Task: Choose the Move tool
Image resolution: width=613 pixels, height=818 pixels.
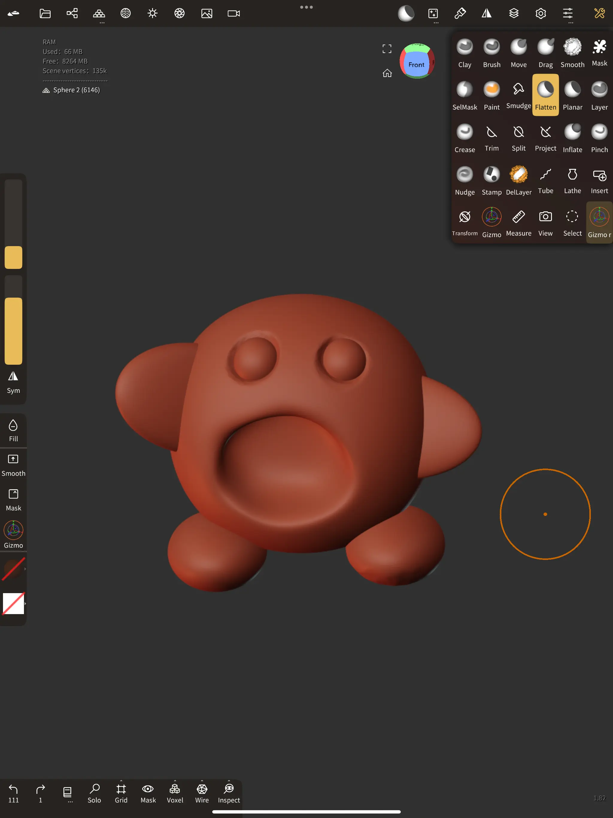Action: 519,53
